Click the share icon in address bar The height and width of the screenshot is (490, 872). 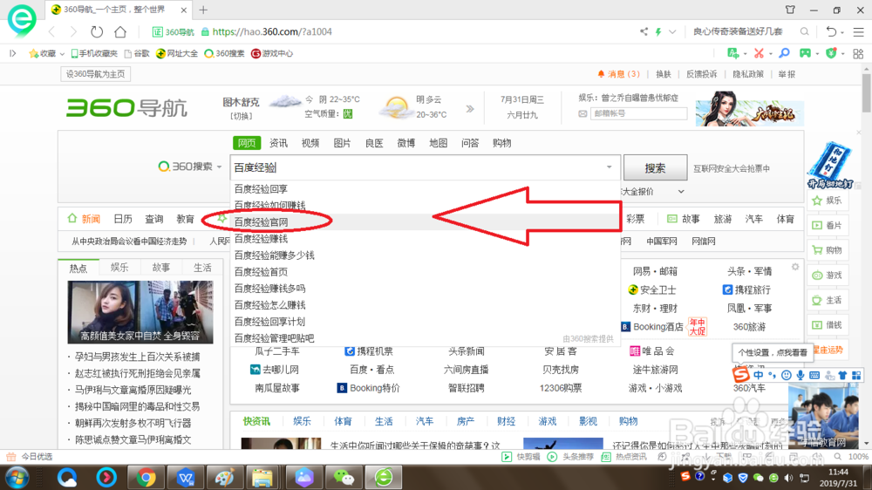click(x=644, y=31)
